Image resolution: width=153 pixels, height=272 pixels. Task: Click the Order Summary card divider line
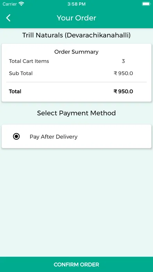coord(76,82)
